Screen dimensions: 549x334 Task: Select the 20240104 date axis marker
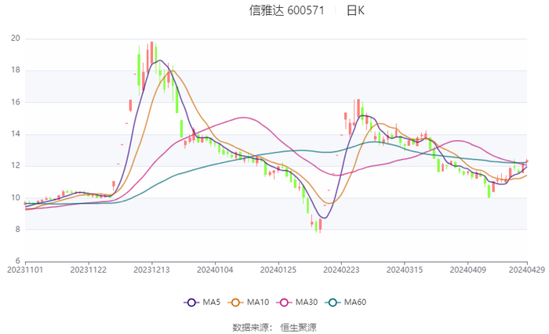pos(215,270)
